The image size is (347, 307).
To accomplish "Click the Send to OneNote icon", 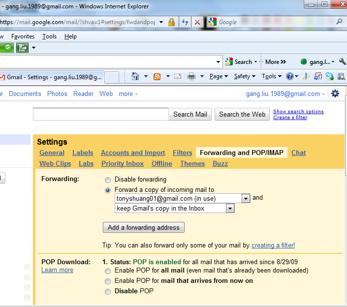I will click(x=318, y=77).
